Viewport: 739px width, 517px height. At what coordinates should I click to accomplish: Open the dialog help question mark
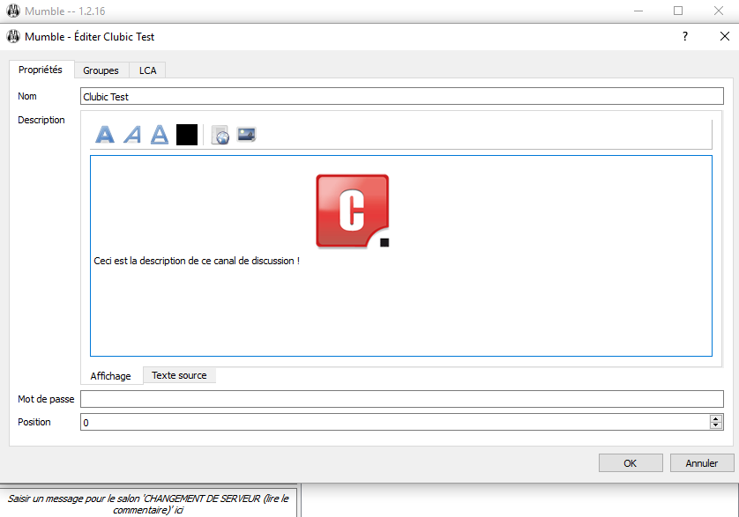[x=685, y=36]
